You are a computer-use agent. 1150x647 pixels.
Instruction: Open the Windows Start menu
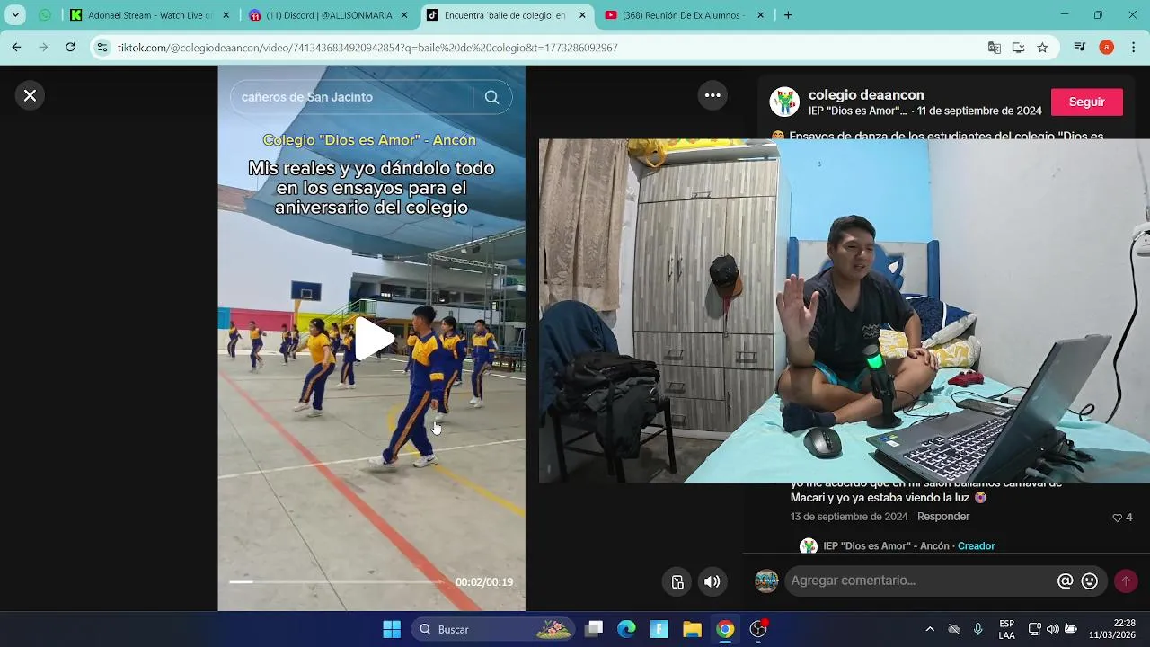tap(392, 629)
